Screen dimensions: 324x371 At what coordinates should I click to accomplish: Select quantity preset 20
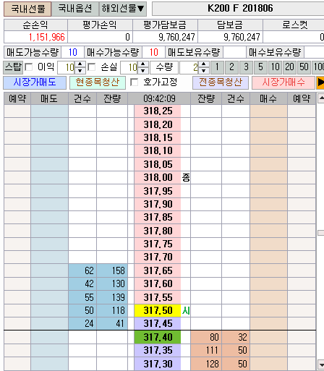[289, 67]
